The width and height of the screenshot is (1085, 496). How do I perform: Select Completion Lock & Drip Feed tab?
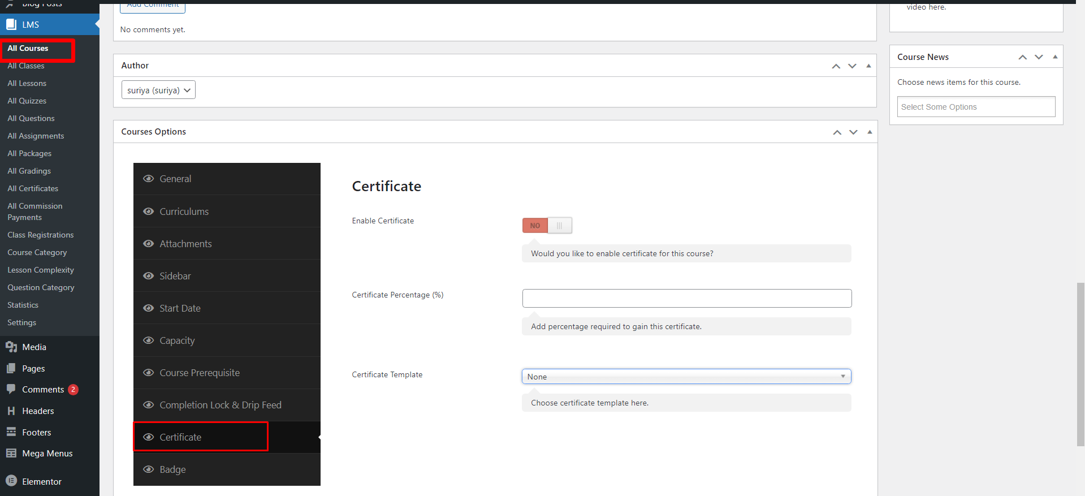click(x=227, y=405)
